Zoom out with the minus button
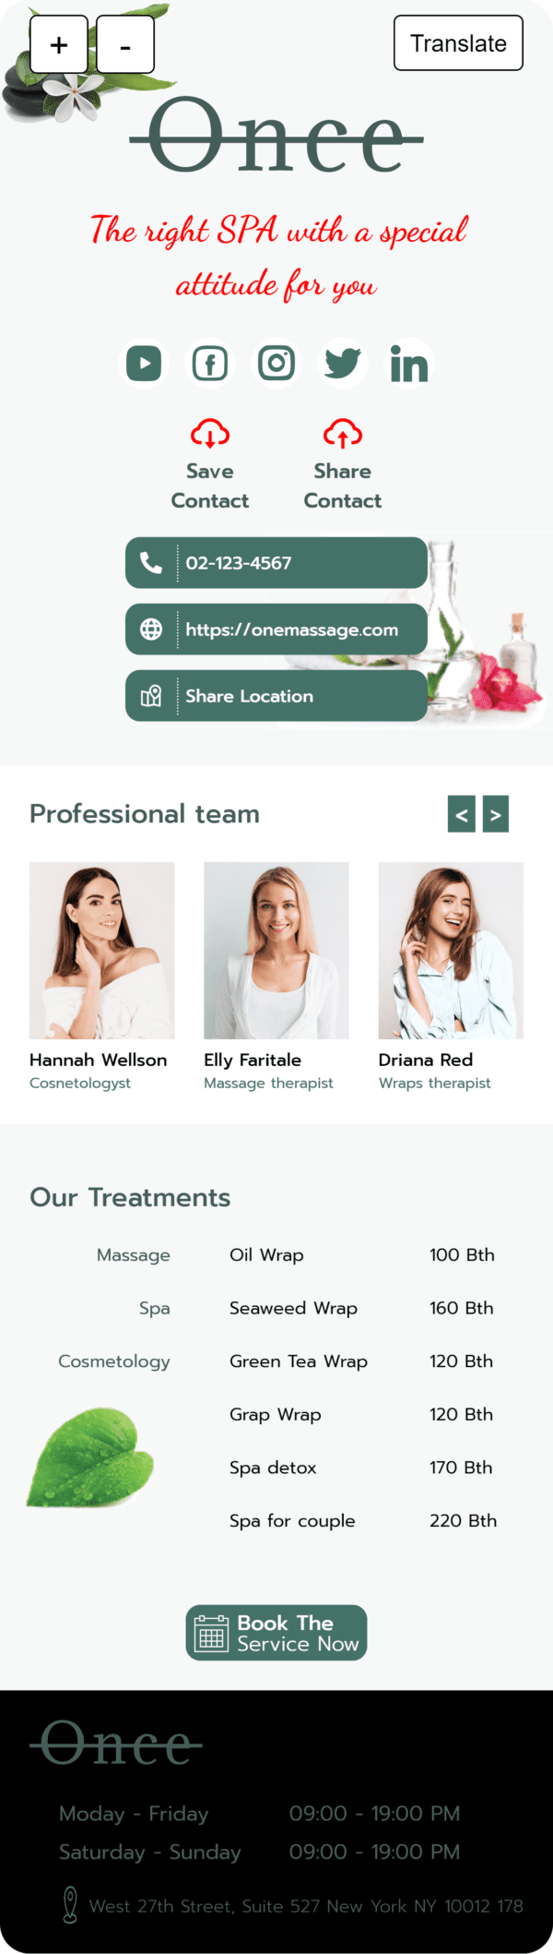 click(x=125, y=44)
